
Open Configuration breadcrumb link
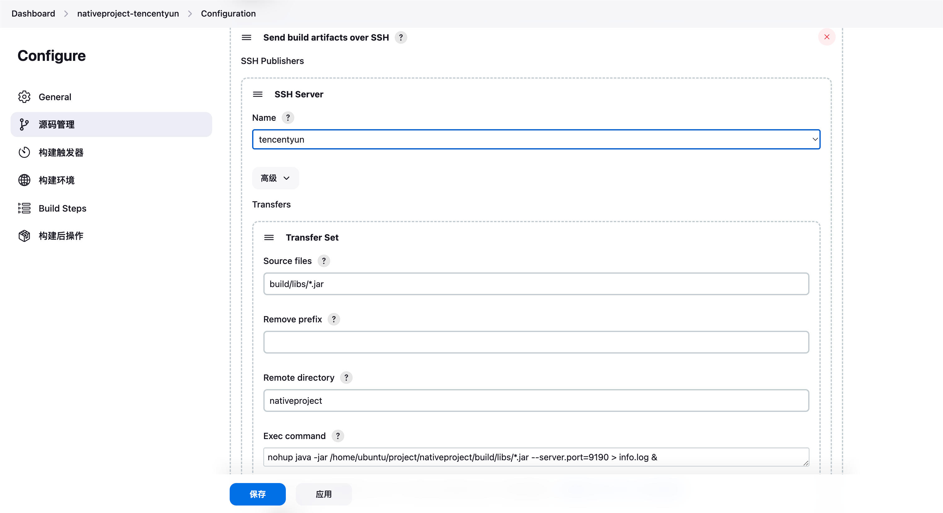228,13
